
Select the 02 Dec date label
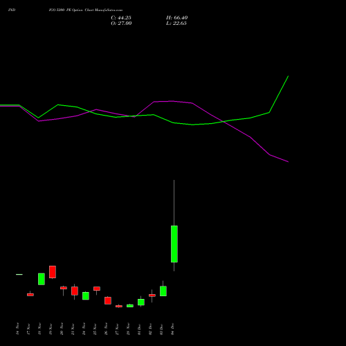150,329
